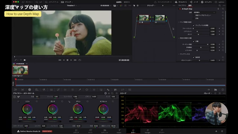Image resolution: width=238 pixels, height=134 pixels.
Task: Enable the 反転 checkbox
Action: tap(193, 18)
